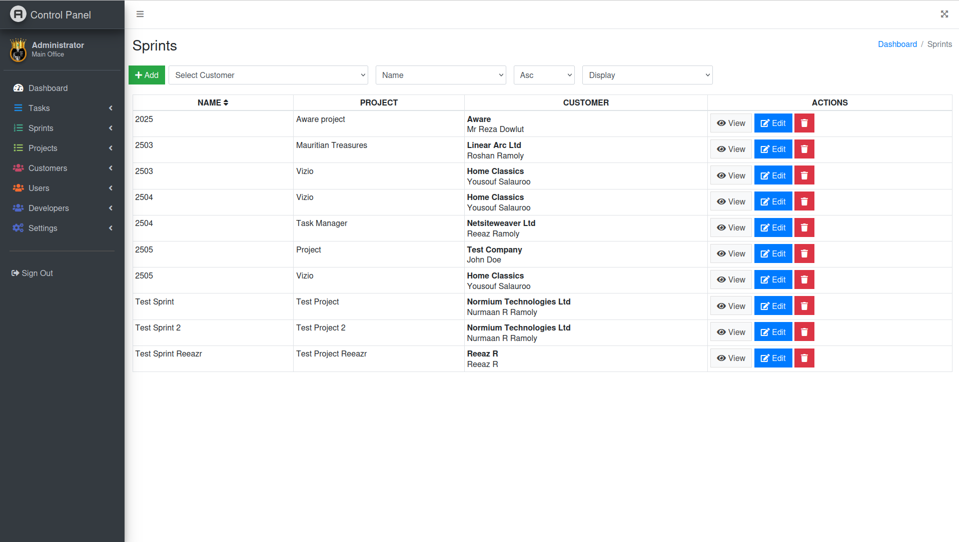The height and width of the screenshot is (542, 959).
Task: View the Test Sprint row
Action: coord(731,306)
